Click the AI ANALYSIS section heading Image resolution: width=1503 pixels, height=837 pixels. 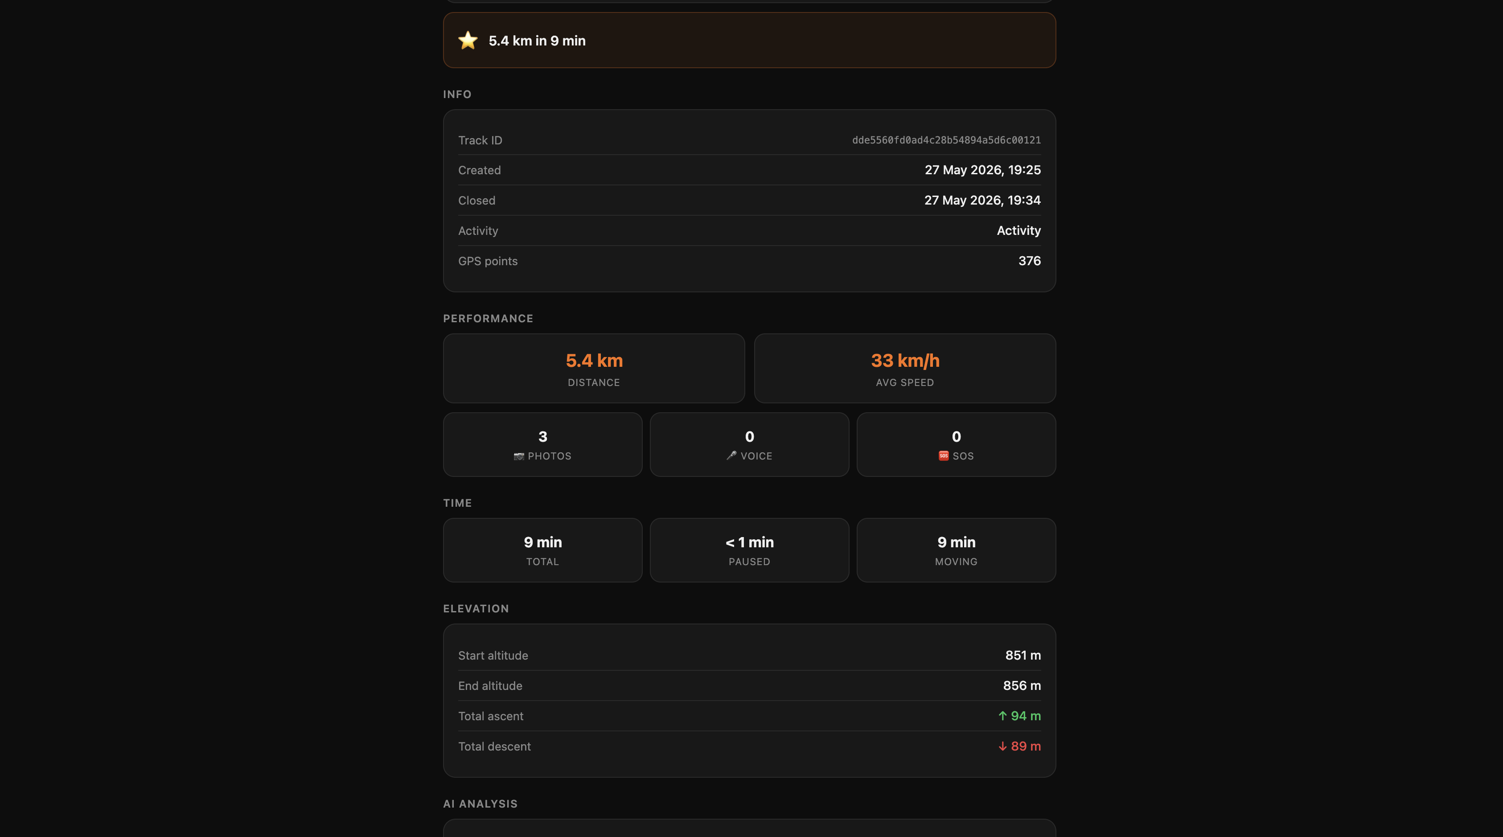(480, 804)
